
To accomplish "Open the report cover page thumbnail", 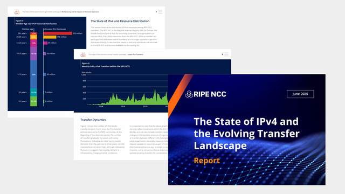I will (x=247, y=129).
